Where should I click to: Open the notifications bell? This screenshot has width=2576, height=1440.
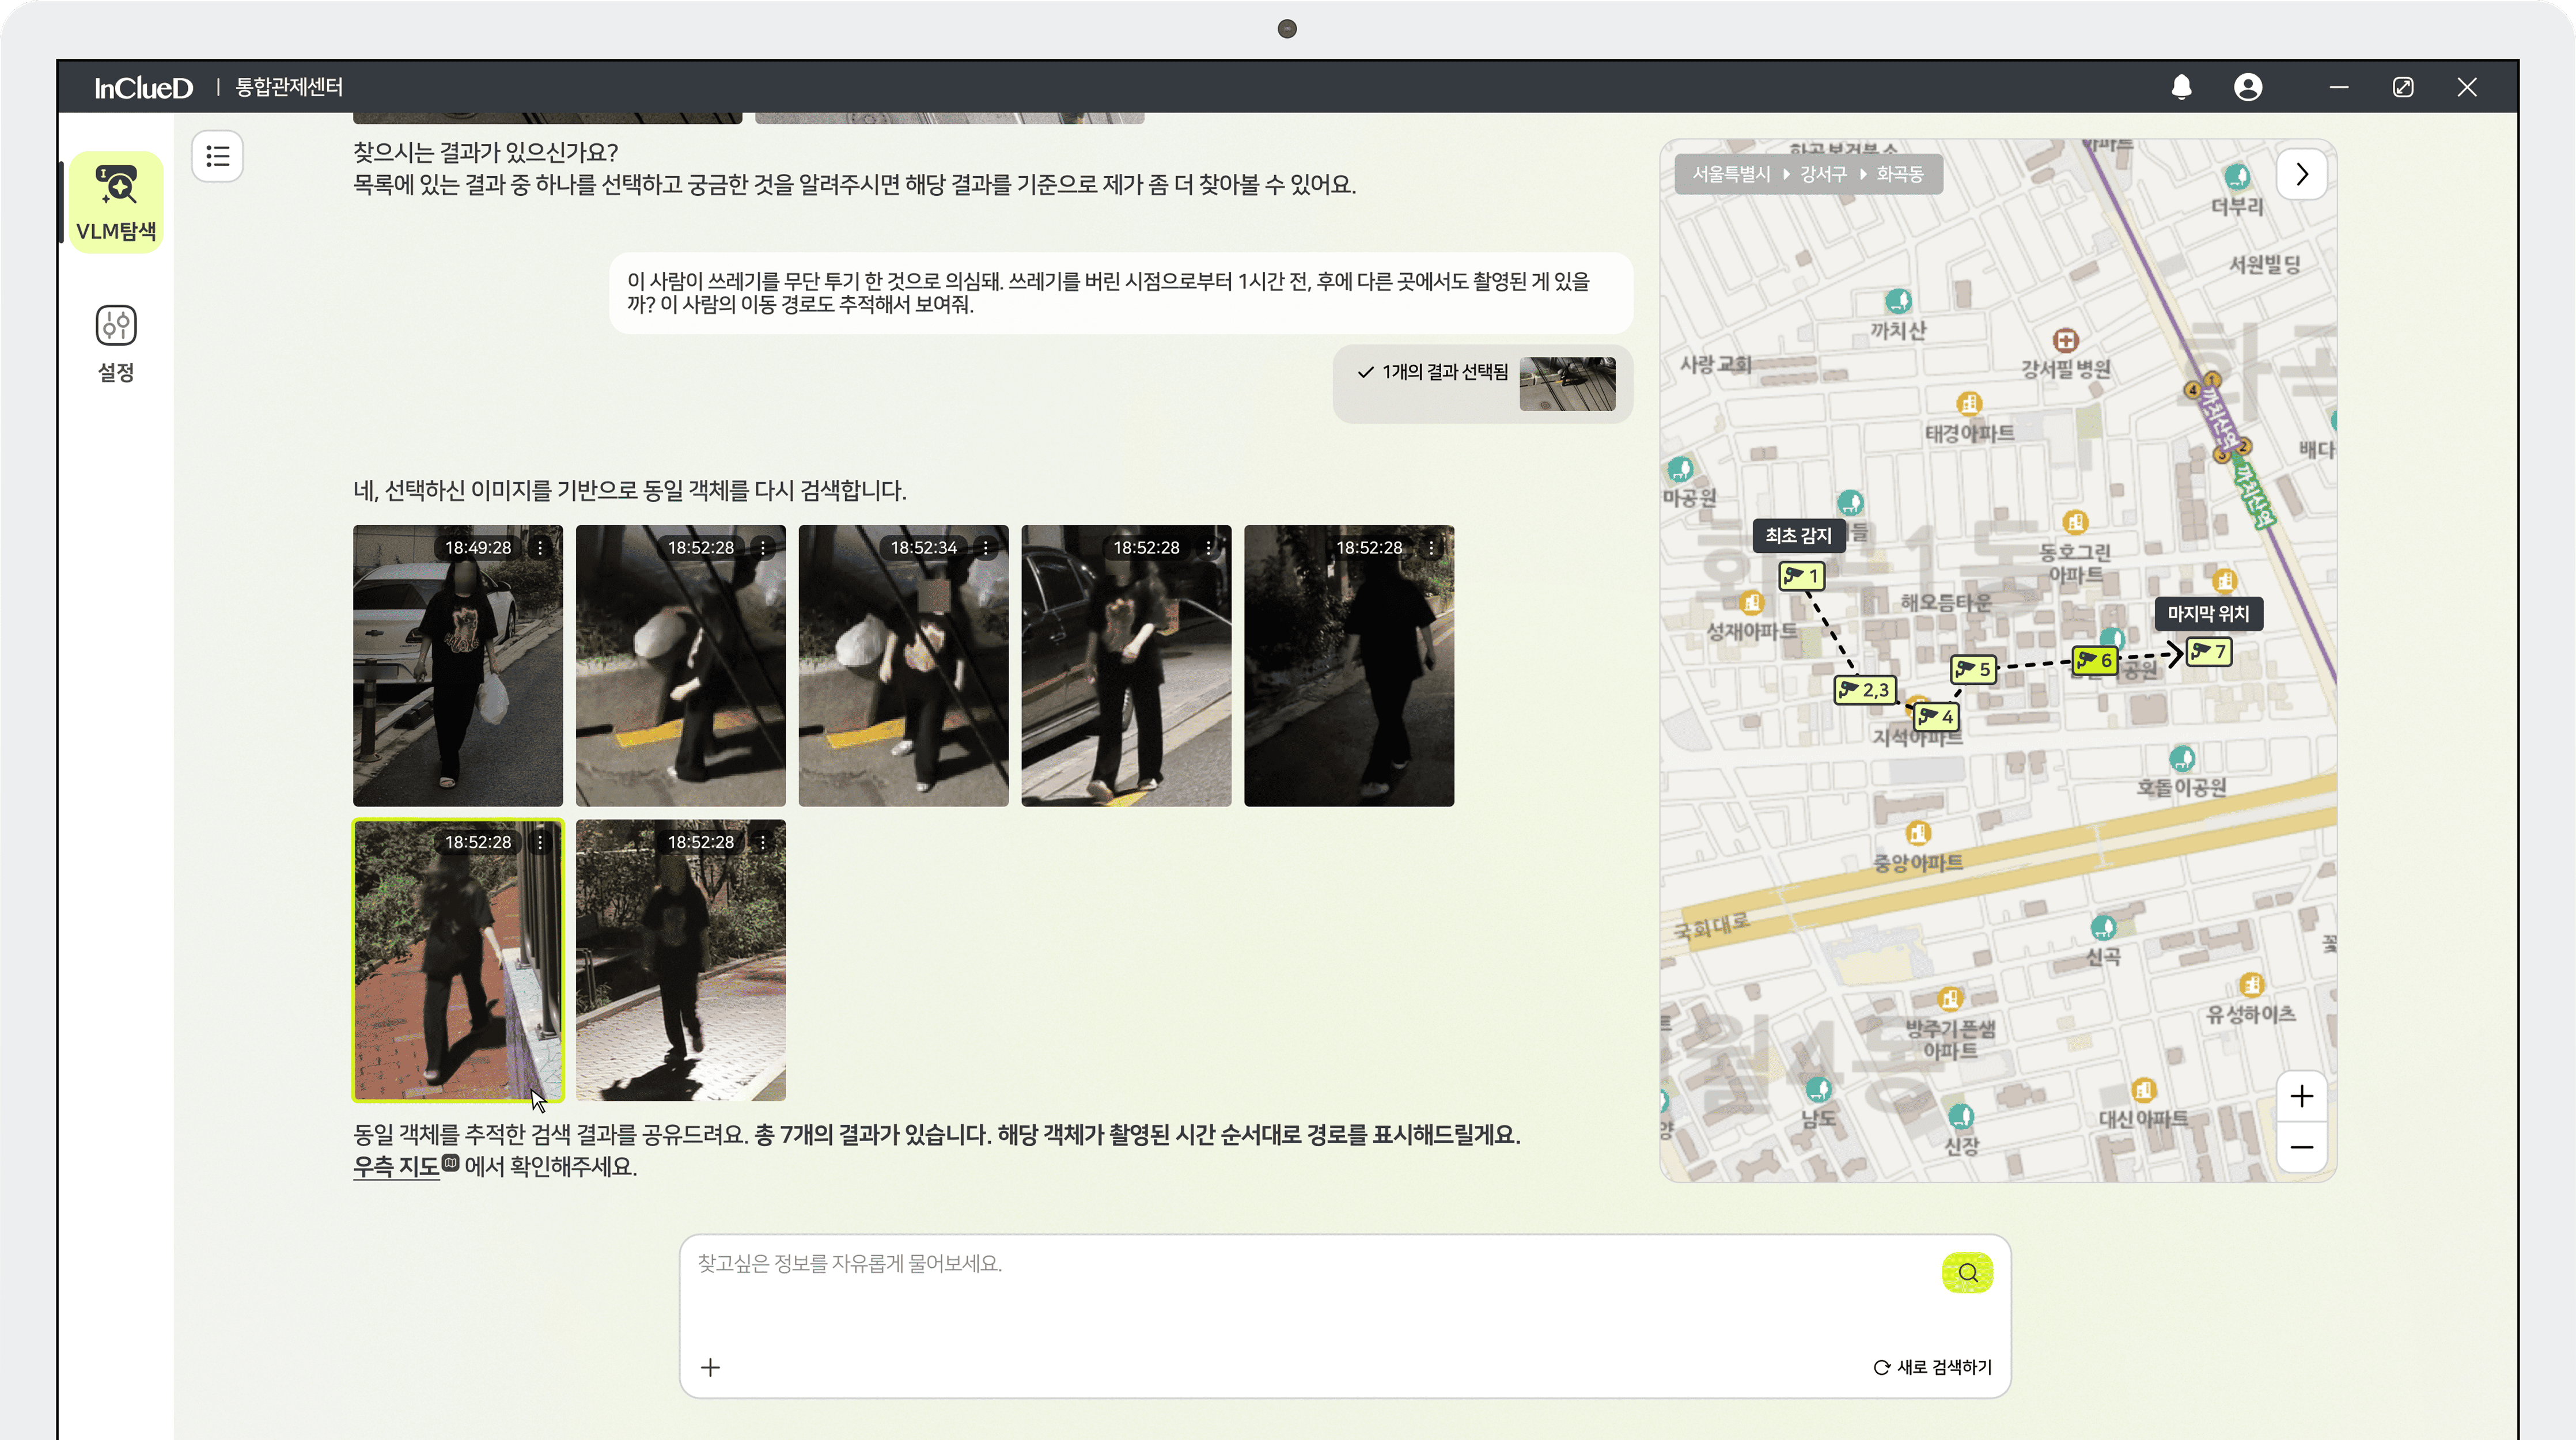pos(2181,87)
